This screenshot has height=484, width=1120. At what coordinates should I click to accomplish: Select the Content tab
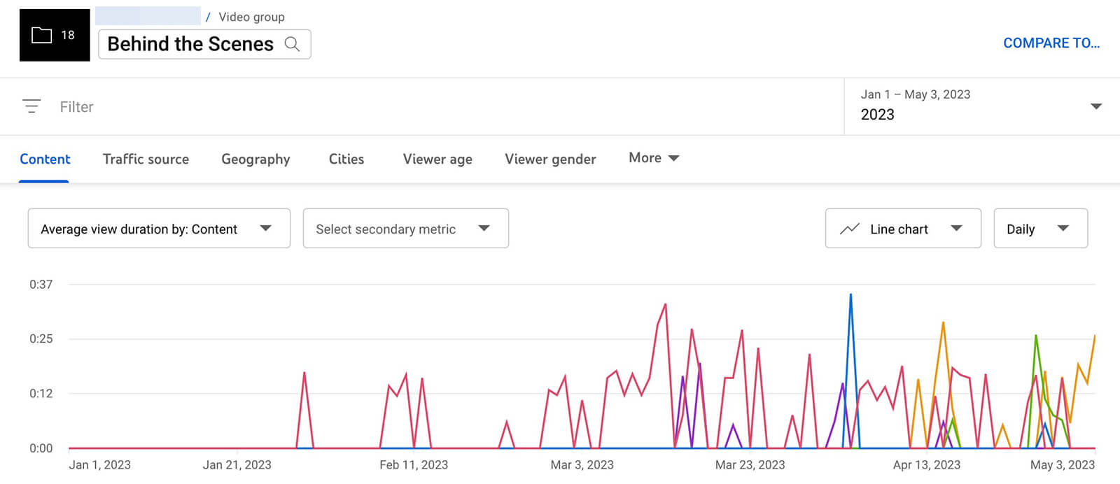click(45, 159)
